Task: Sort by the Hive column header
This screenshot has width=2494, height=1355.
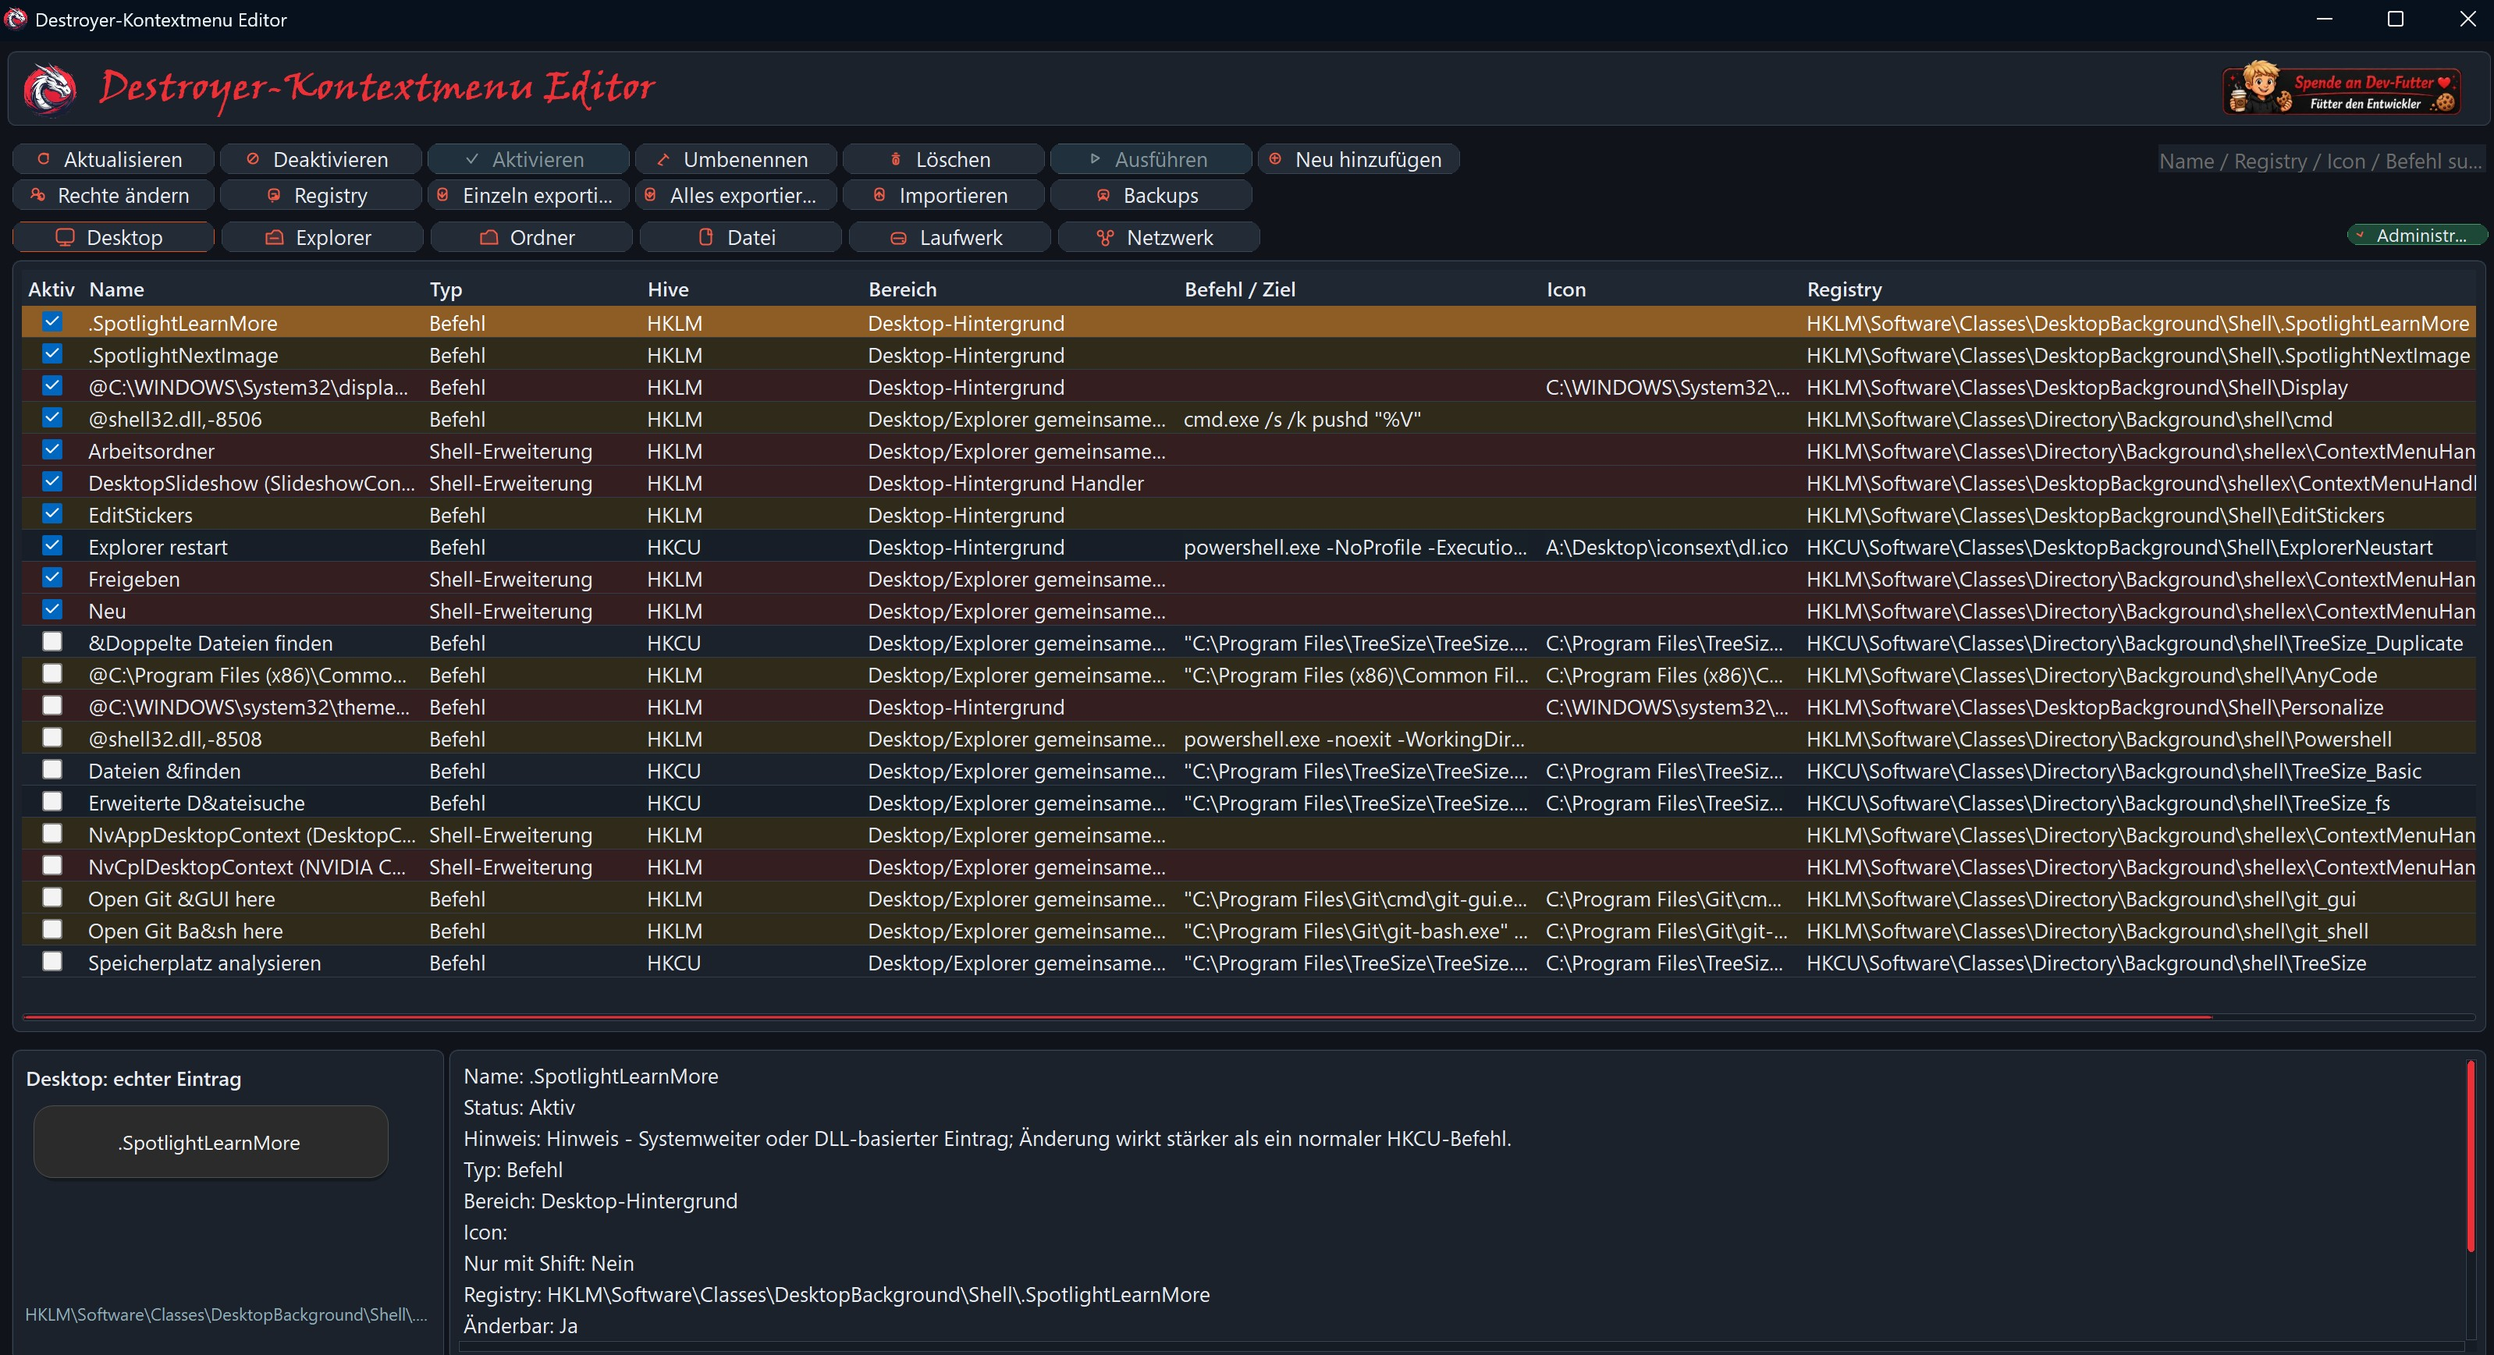Action: [668, 289]
